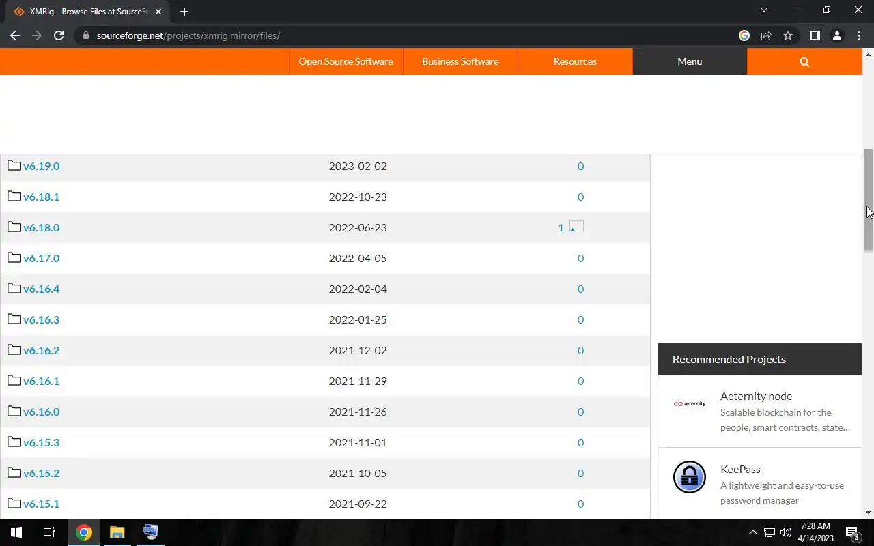The height and width of the screenshot is (546, 874).
Task: Click the Google icon in address bar
Action: pos(744,35)
